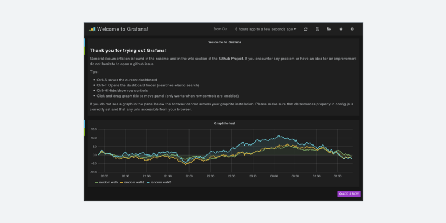This screenshot has height=223, width=446.
Task: Click the -10.0 y-axis label
Action: pyautogui.click(x=94, y=172)
